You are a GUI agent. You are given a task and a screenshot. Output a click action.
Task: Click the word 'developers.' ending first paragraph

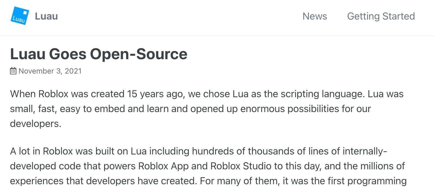35,124
